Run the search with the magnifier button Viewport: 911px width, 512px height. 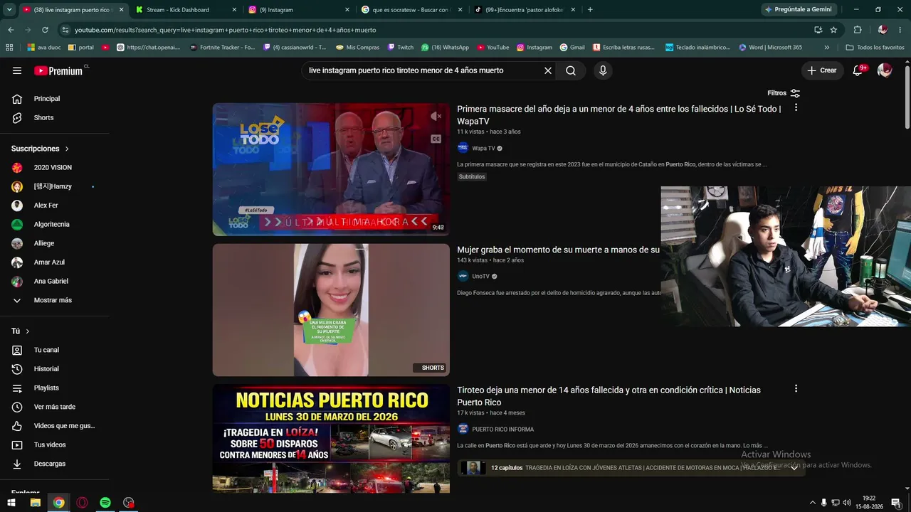(571, 70)
